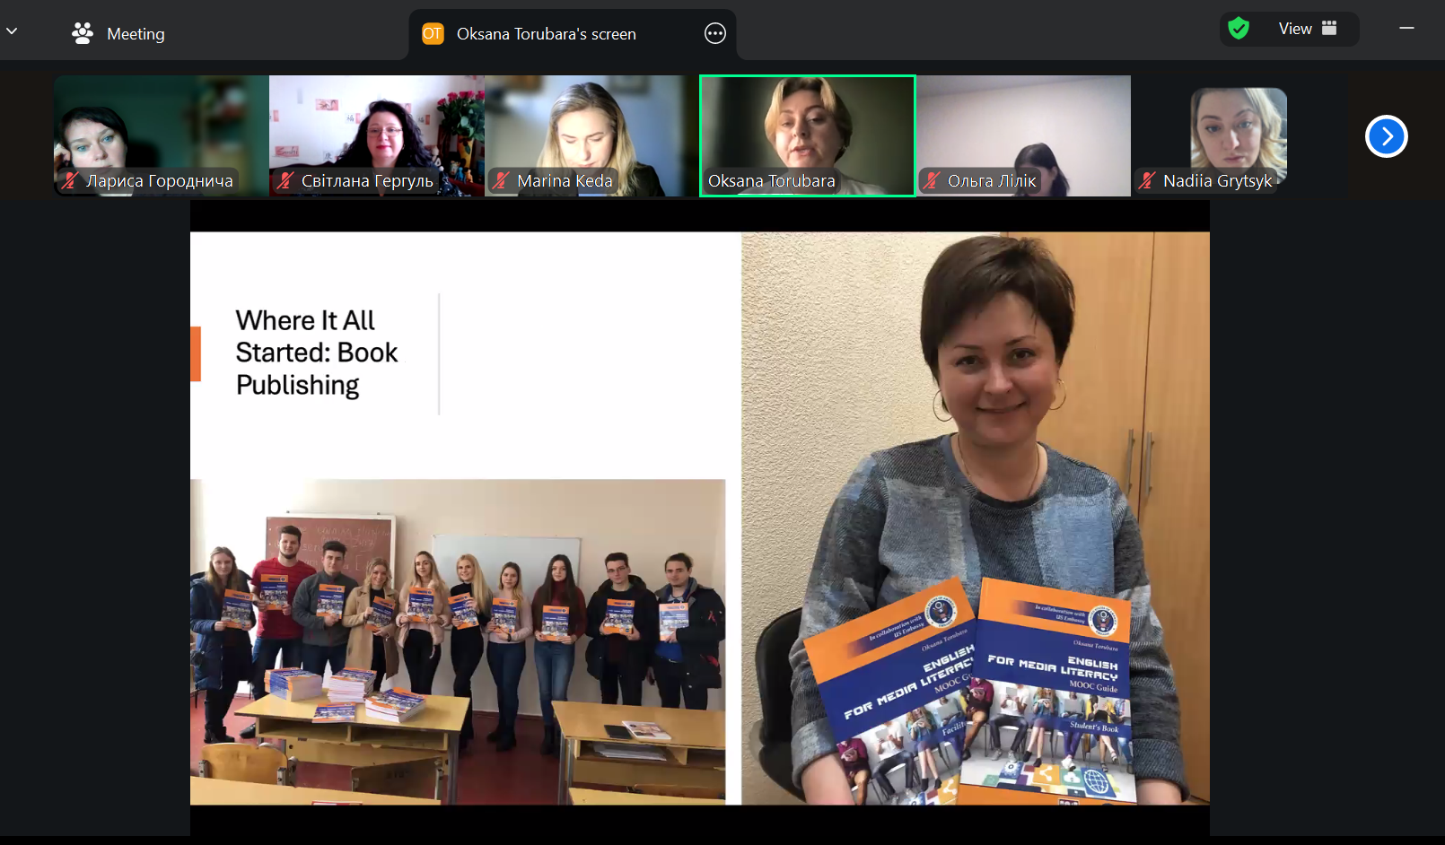Select Marina Keda's video thumbnail
The height and width of the screenshot is (845, 1445).
coord(591,126)
